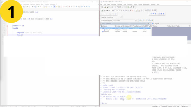Toggle Synchronize Vertical Scrolling in Notepad++
Screen dimensions: 191x107
pyautogui.click(x=44, y=7)
